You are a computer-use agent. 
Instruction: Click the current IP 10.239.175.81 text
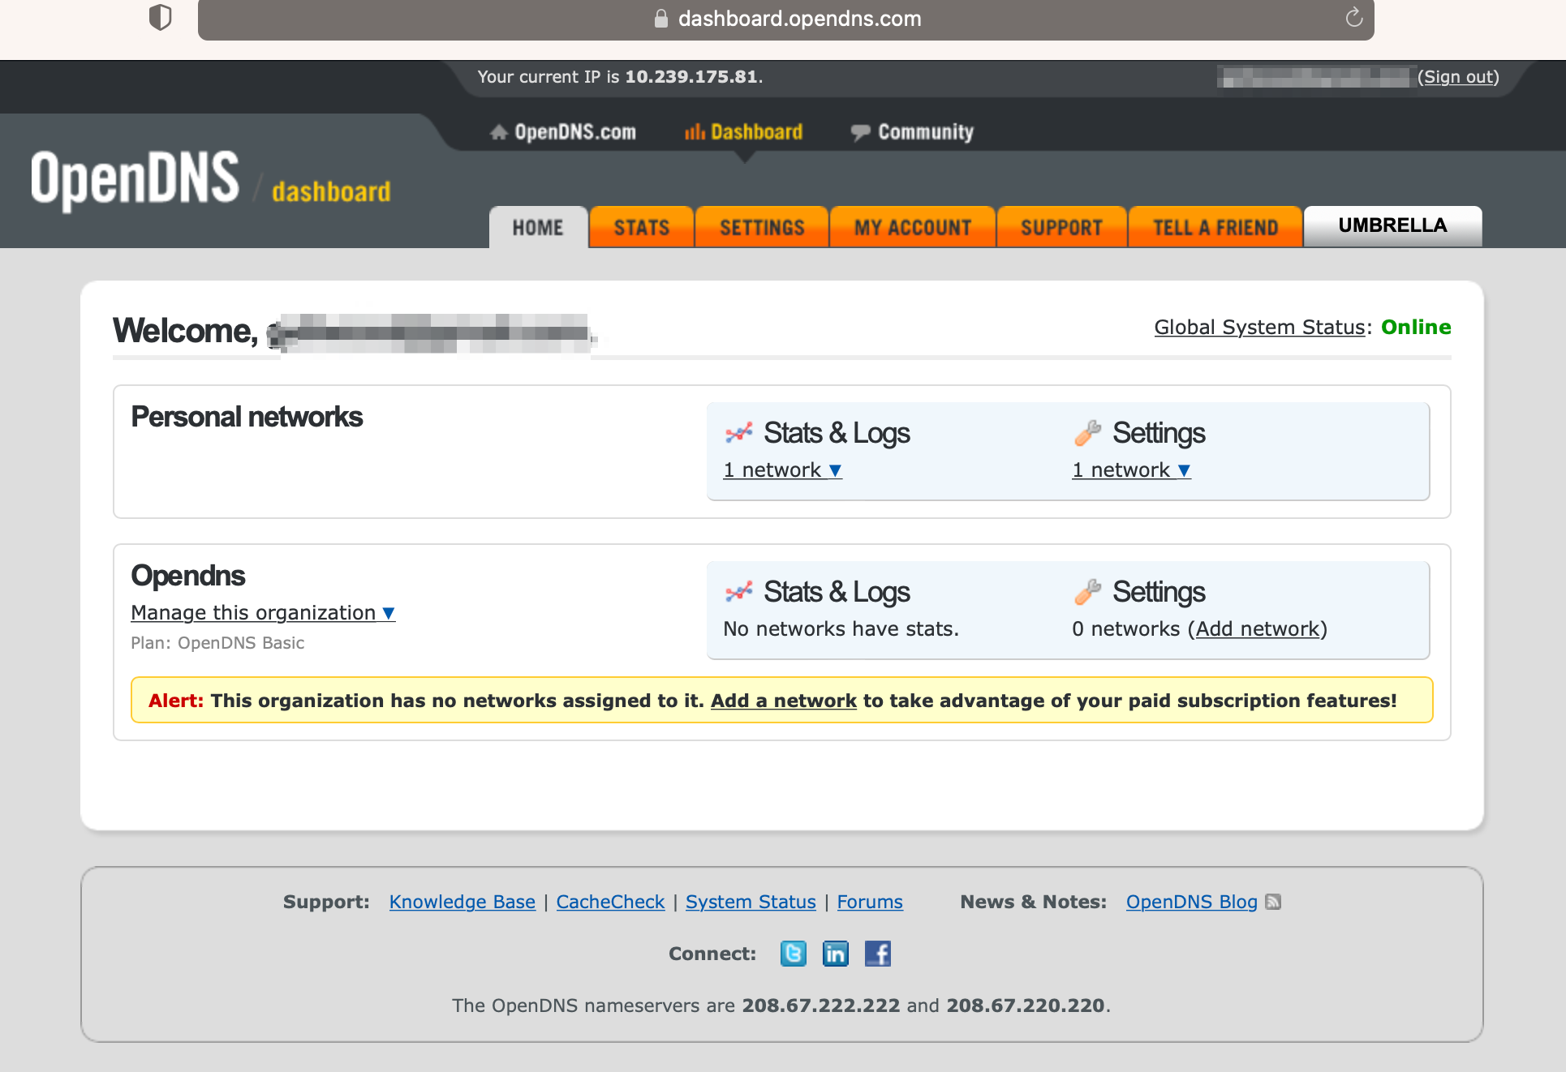[x=691, y=77]
